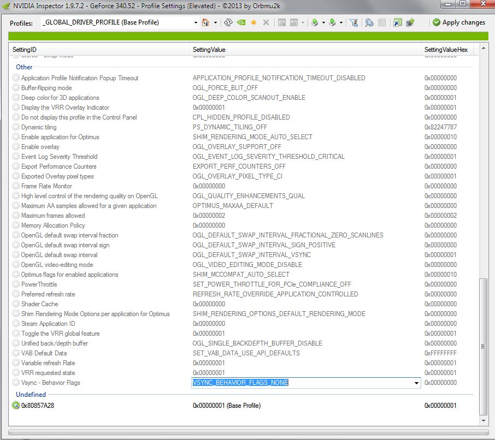Click the remove application from profile icon

click(x=294, y=22)
